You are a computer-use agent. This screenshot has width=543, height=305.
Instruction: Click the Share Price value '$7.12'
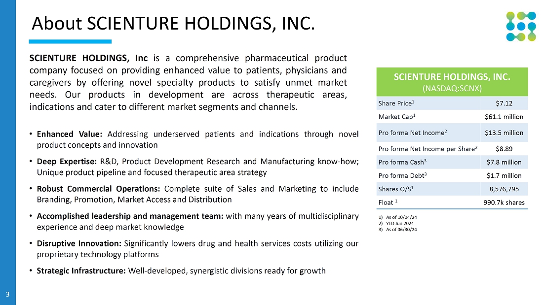pos(504,103)
